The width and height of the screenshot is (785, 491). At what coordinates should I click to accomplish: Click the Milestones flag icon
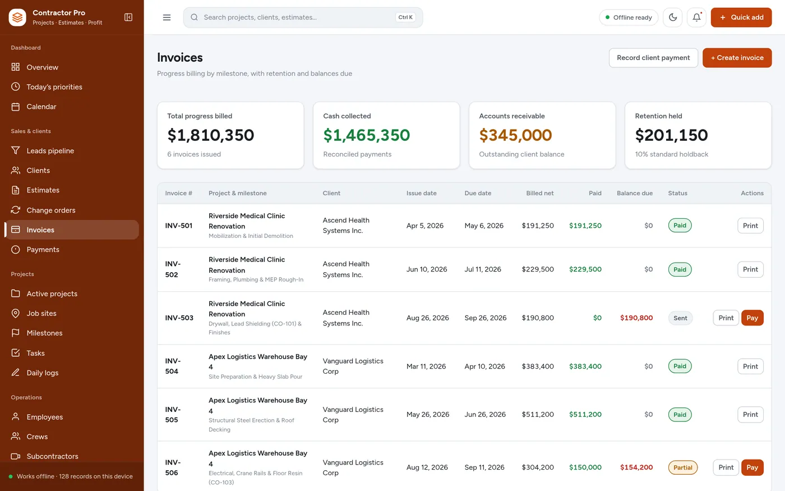tap(16, 333)
